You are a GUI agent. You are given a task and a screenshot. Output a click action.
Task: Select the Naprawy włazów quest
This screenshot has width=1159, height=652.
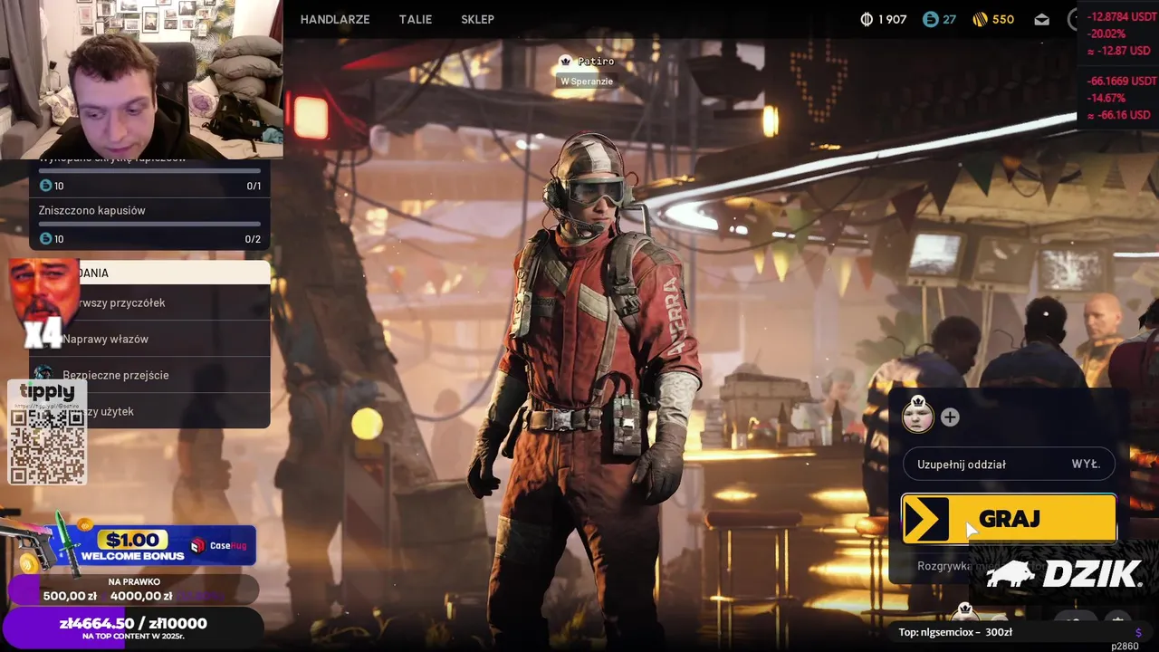(x=150, y=339)
